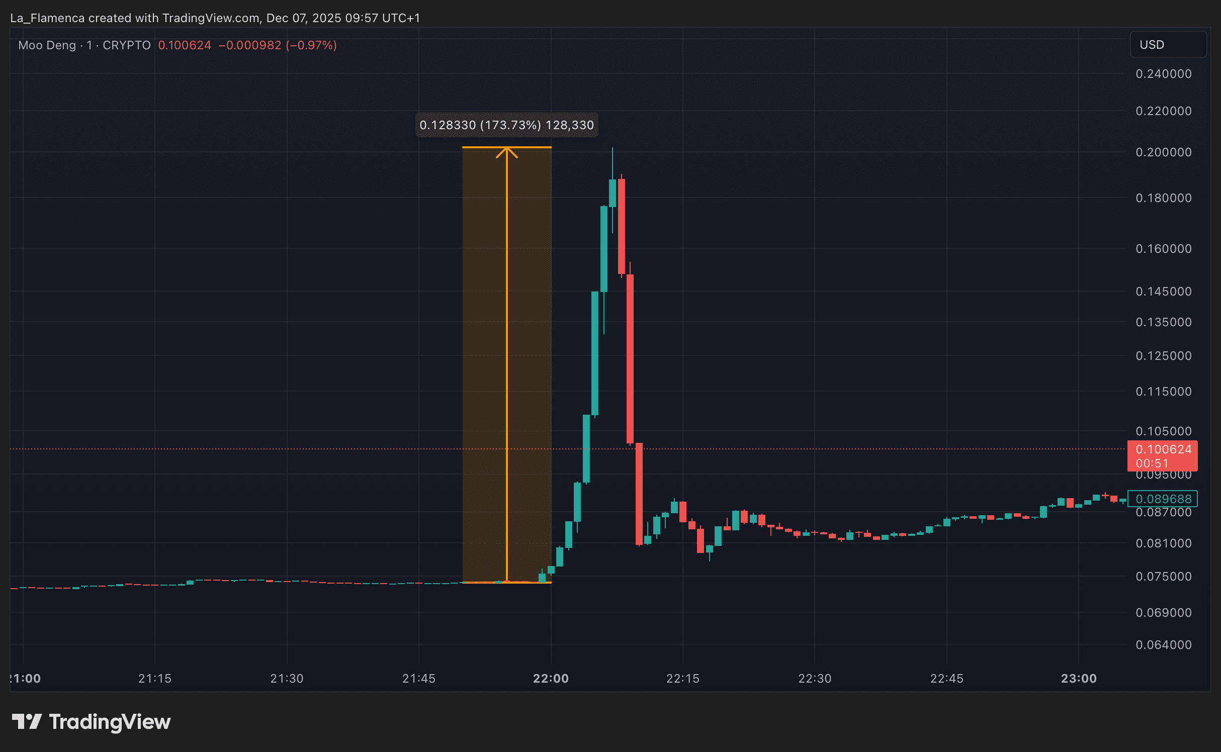Click the 22:45 time axis label
The height and width of the screenshot is (752, 1221).
coord(946,678)
